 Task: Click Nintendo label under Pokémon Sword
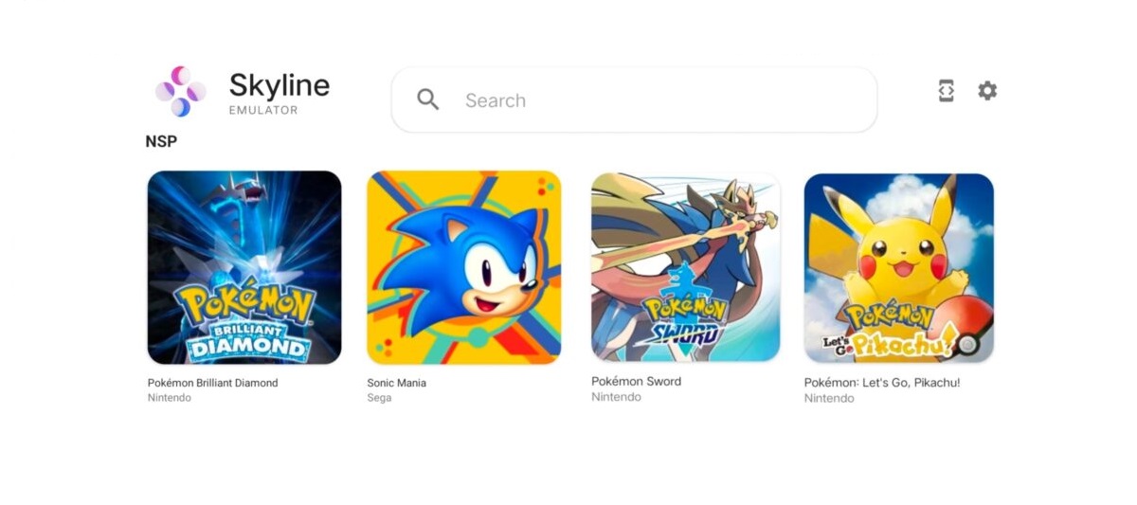[617, 397]
